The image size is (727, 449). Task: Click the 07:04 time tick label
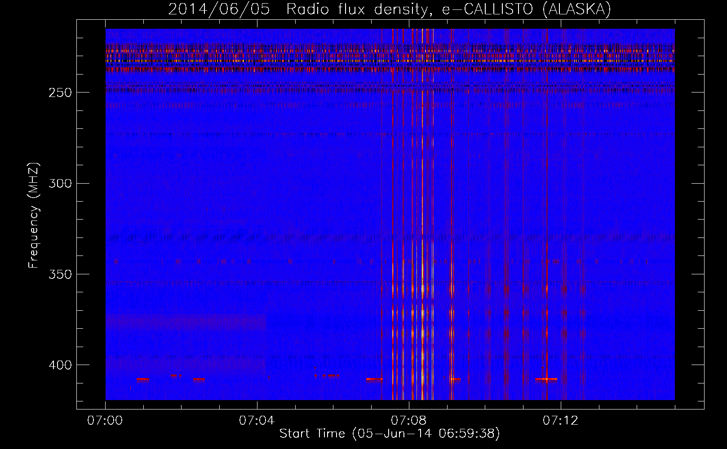click(x=257, y=421)
